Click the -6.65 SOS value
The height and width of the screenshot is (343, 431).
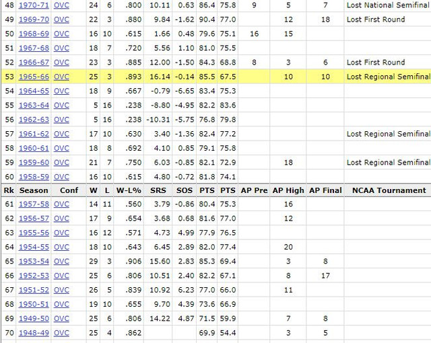[185, 91]
